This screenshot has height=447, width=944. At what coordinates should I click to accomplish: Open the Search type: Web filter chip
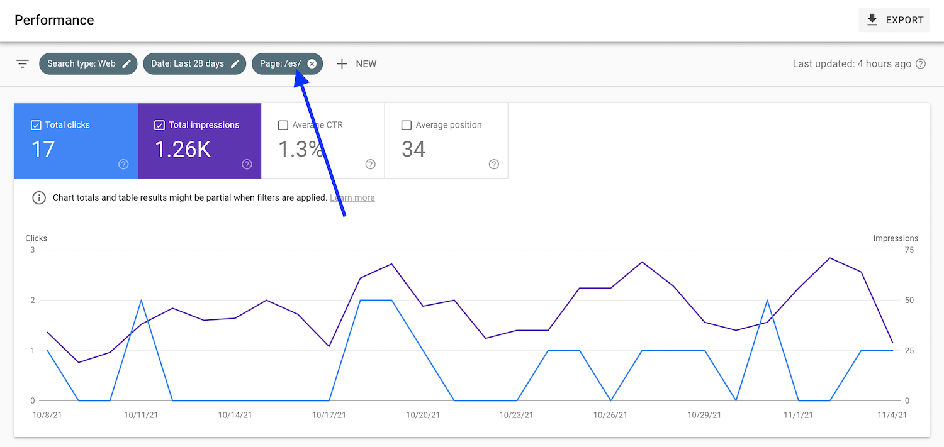(x=88, y=63)
